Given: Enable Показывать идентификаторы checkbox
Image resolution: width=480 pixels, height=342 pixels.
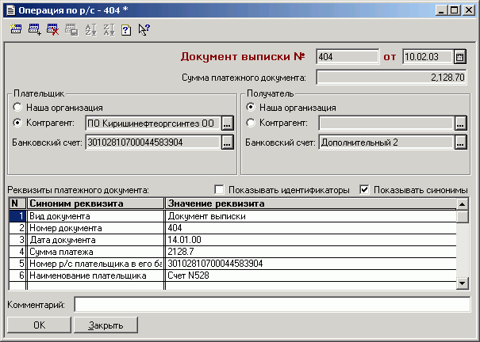Looking at the screenshot, I should pyautogui.click(x=219, y=190).
